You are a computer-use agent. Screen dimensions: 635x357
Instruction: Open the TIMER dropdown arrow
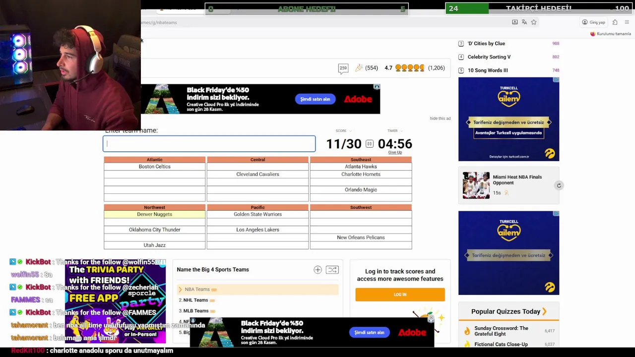pyautogui.click(x=401, y=131)
